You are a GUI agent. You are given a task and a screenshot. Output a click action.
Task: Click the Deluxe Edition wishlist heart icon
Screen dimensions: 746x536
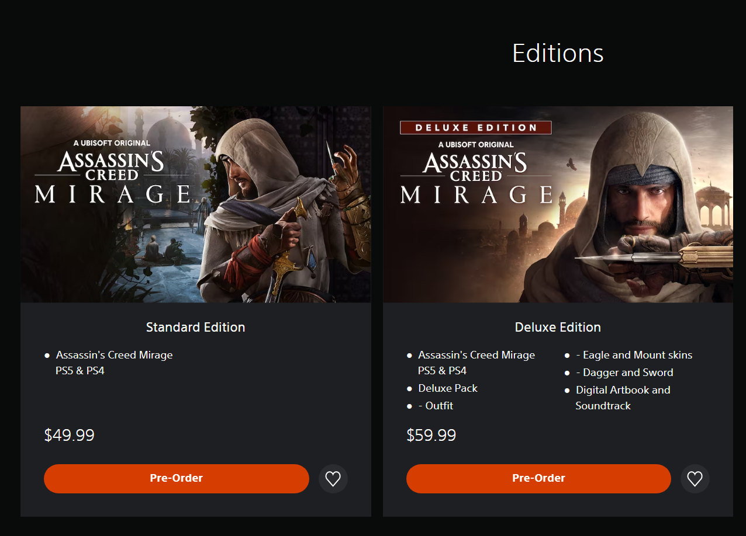(695, 479)
